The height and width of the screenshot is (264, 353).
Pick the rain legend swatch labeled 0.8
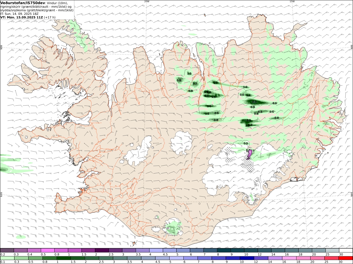[49, 258]
